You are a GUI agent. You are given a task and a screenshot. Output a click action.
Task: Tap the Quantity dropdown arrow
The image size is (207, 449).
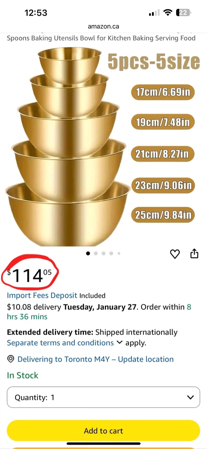click(x=190, y=397)
